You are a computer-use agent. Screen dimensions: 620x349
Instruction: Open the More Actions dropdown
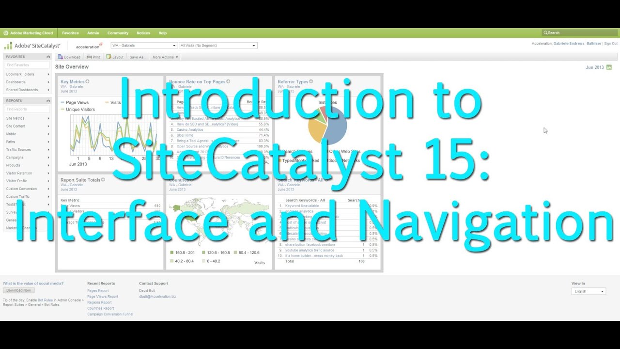(x=166, y=57)
